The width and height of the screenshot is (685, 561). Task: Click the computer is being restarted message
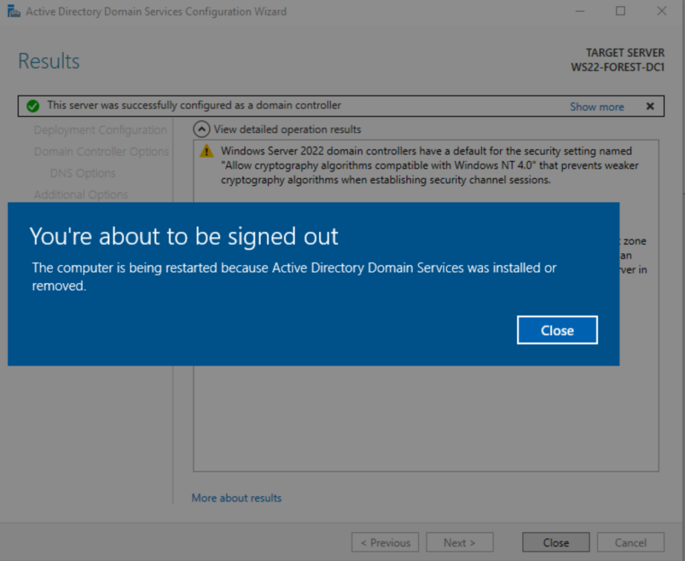coord(294,276)
